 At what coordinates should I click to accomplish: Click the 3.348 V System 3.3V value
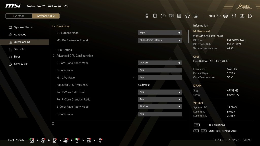click(x=231, y=116)
